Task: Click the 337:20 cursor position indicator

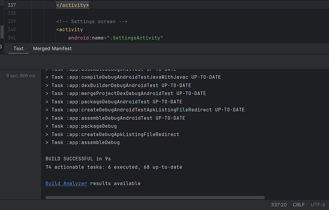Action: 279,205
